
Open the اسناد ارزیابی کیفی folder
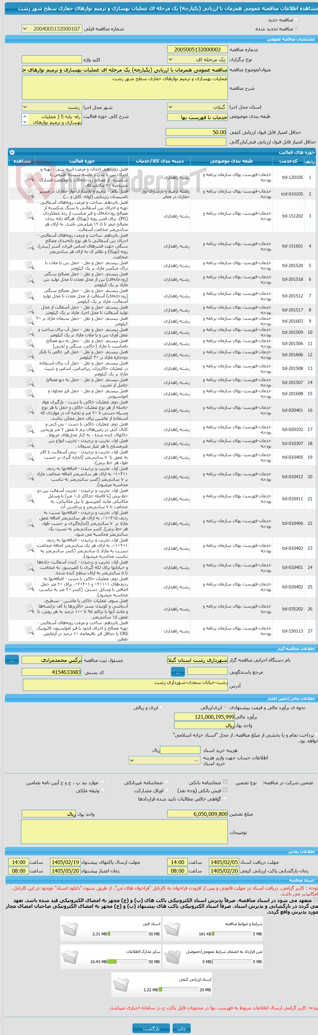pyautogui.click(x=121, y=985)
